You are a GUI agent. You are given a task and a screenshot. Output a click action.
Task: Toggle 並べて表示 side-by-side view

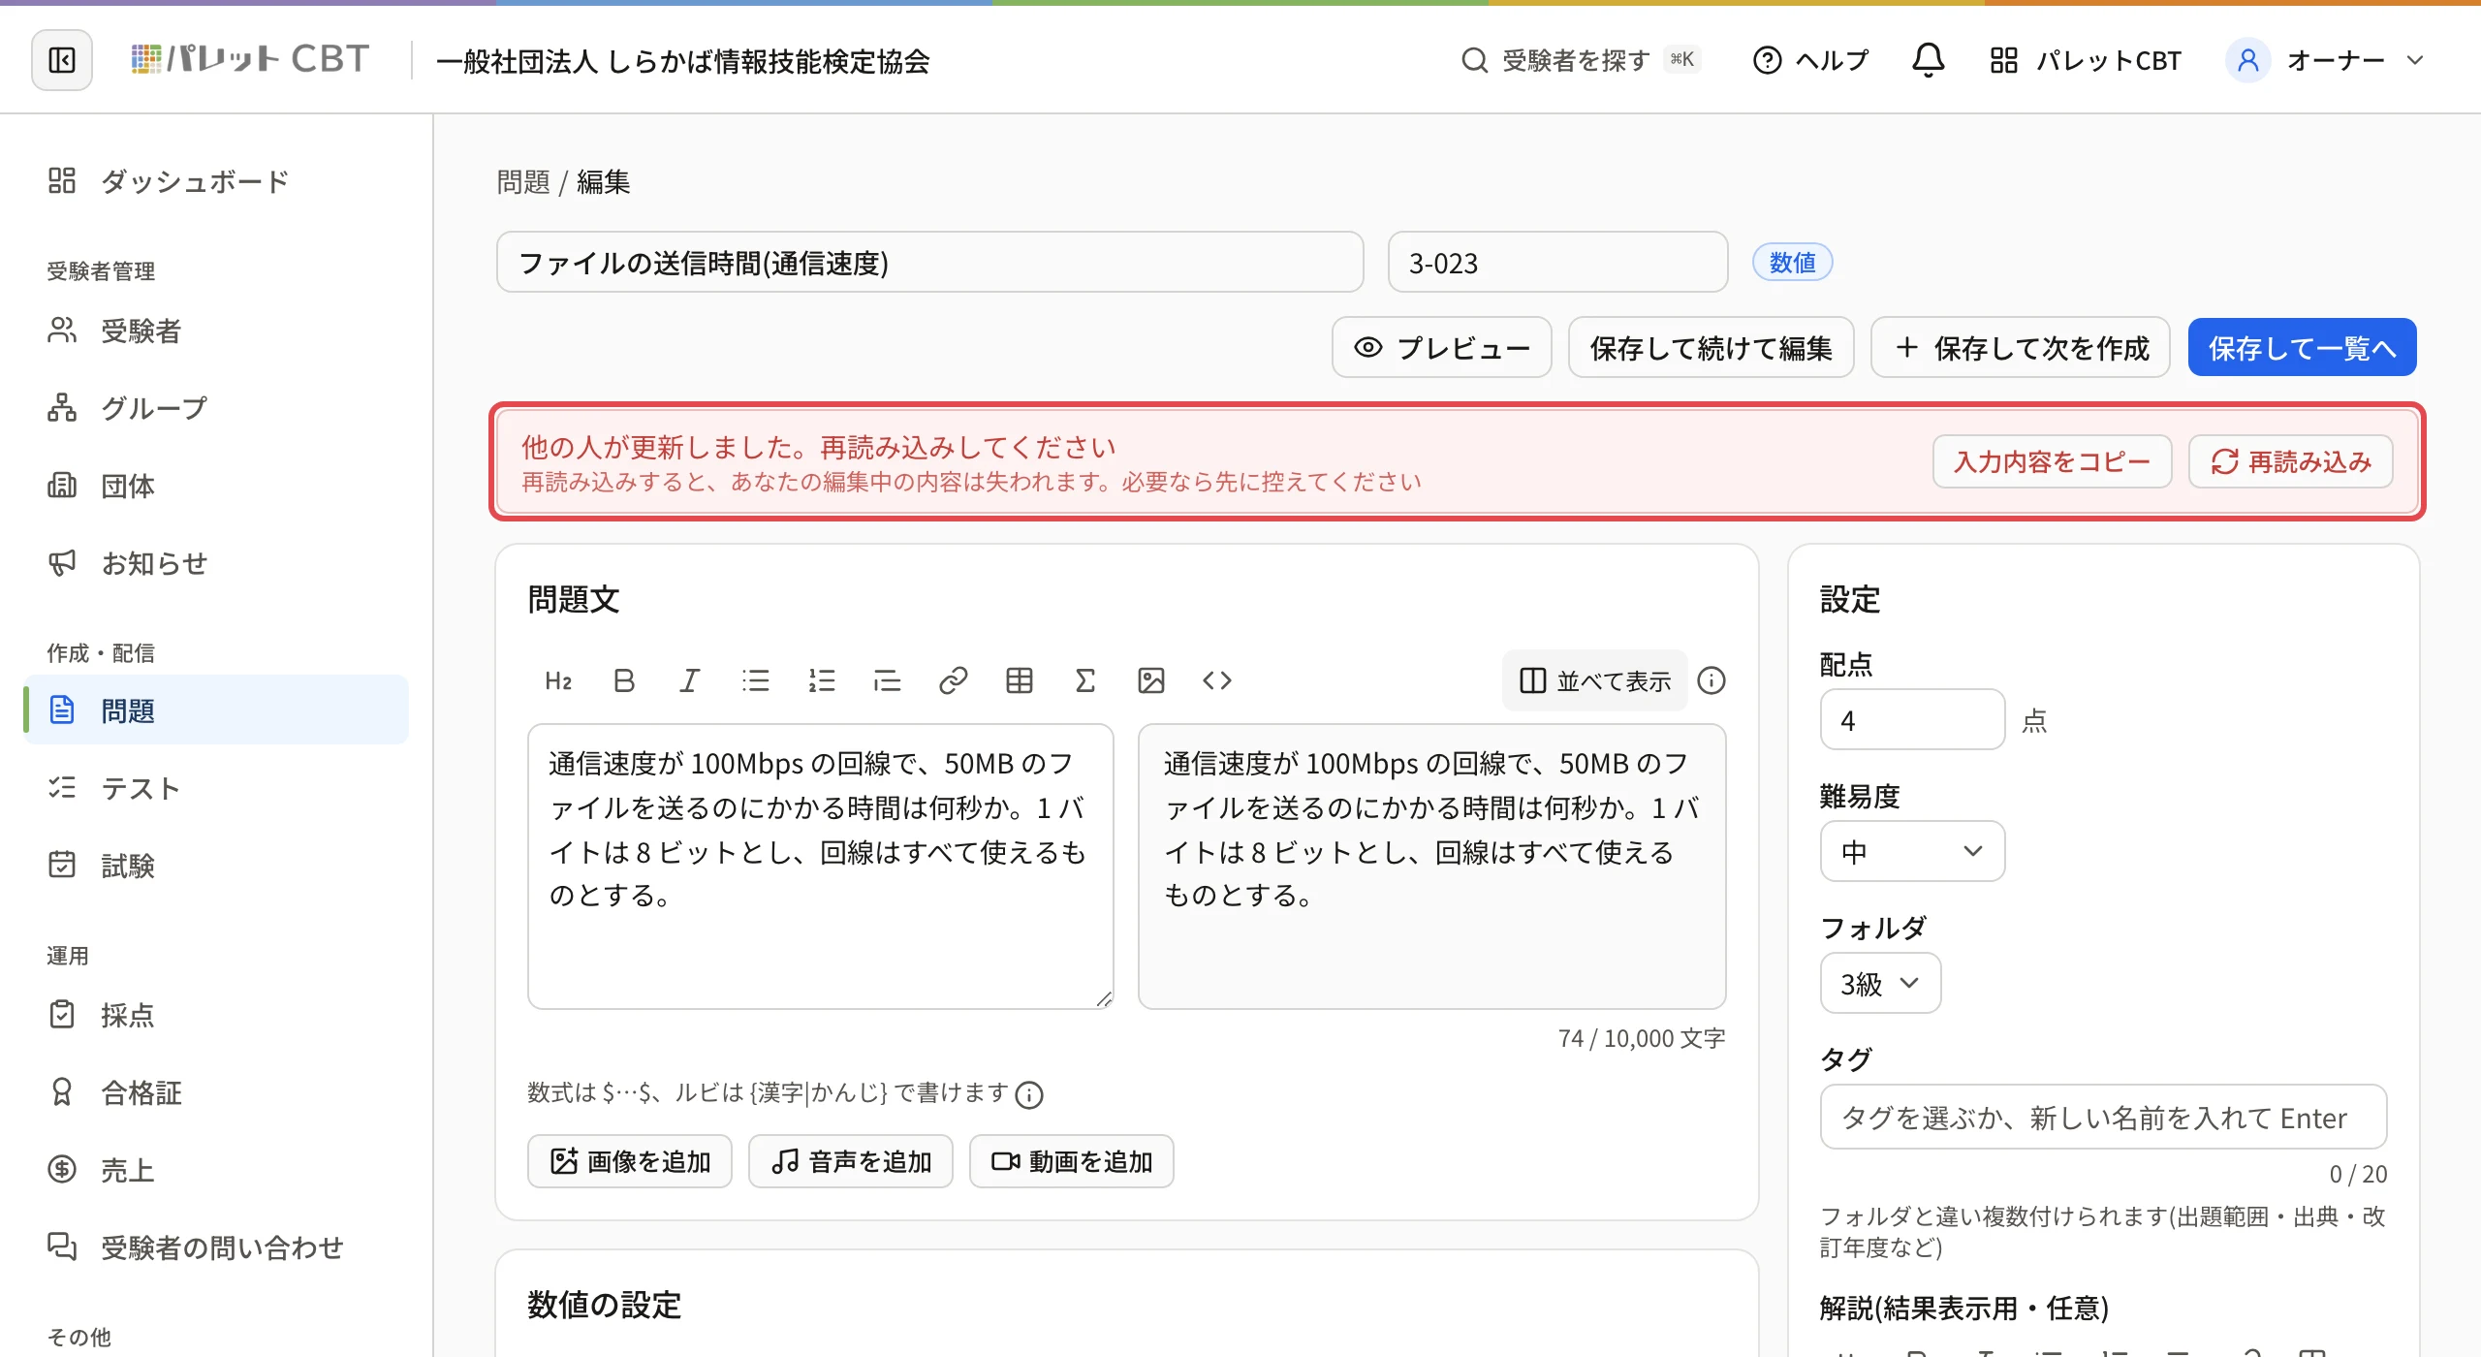tap(1595, 680)
